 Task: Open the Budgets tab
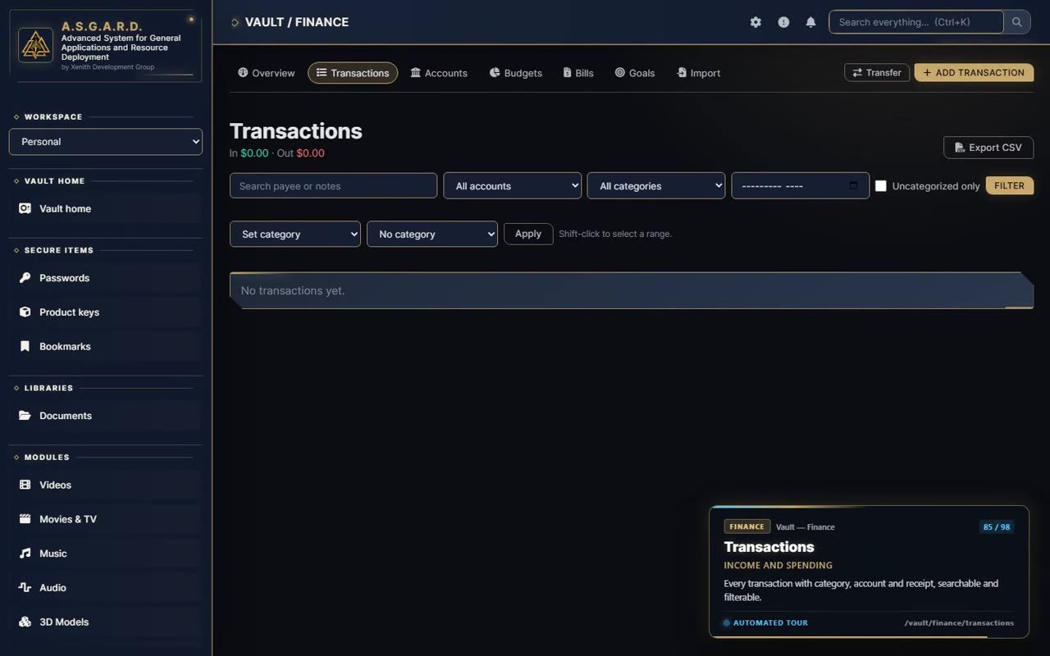point(516,73)
